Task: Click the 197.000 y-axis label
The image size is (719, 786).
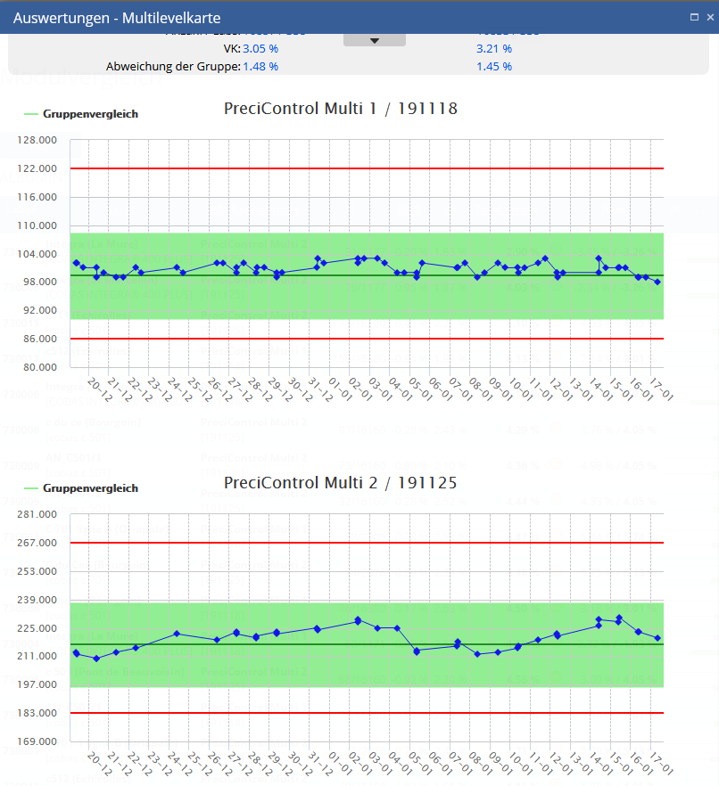Action: (37, 684)
